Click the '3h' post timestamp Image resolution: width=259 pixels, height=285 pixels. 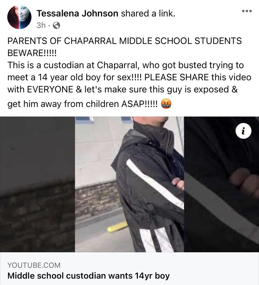click(41, 25)
